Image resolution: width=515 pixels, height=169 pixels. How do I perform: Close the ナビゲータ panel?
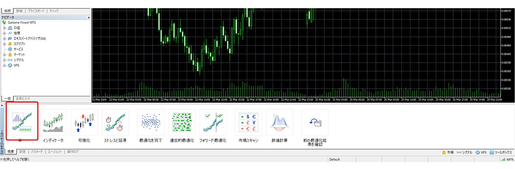(89, 17)
